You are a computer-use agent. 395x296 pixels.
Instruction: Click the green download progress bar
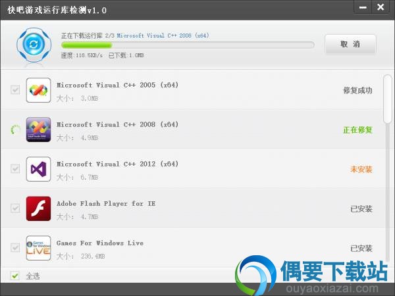coord(188,45)
